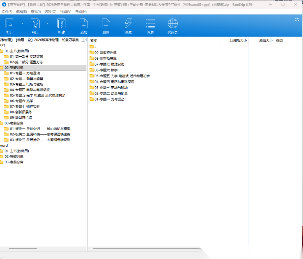Open the 帮助(H) menu
303x259 pixels.
pyautogui.click(x=81, y=11)
